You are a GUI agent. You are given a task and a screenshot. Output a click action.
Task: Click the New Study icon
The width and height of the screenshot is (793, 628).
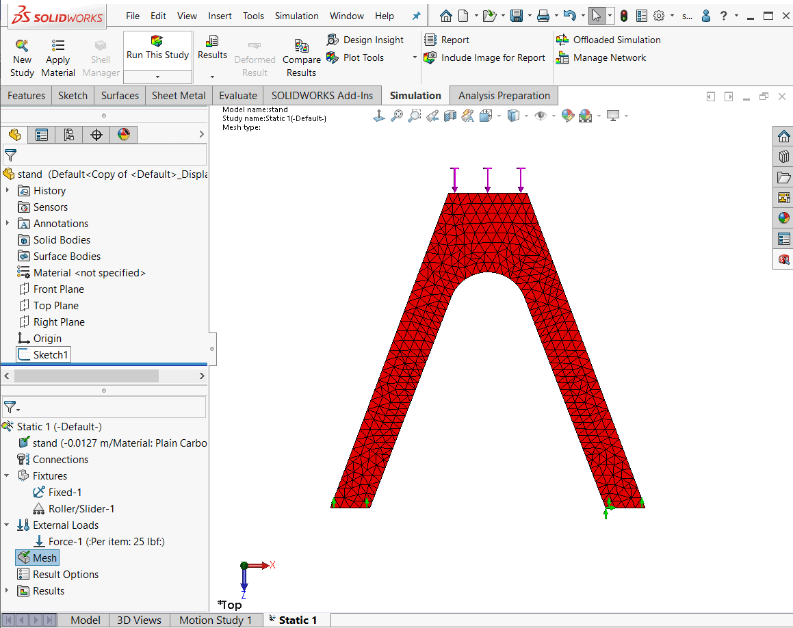(x=22, y=46)
